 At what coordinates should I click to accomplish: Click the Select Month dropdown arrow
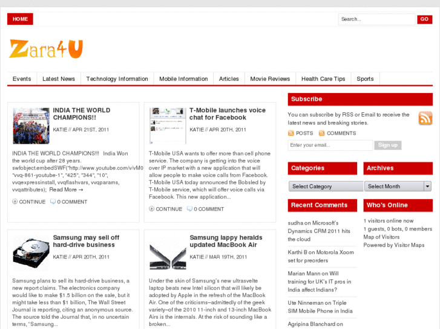coord(427,186)
